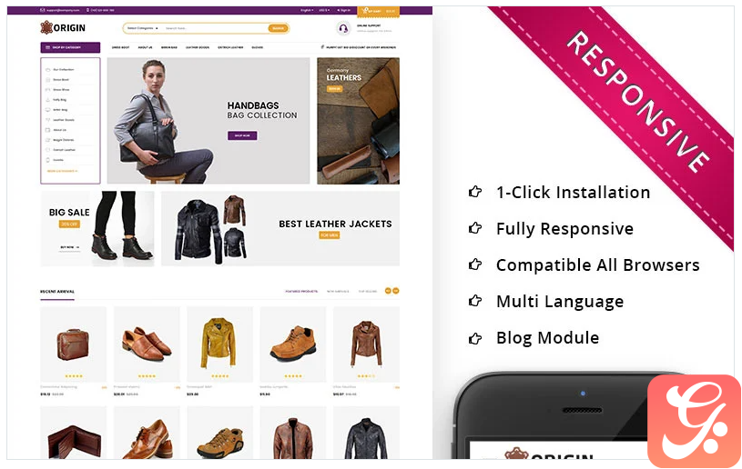Click the previous products carousel arrow
Image resolution: width=742 pixels, height=469 pixels.
coord(388,291)
